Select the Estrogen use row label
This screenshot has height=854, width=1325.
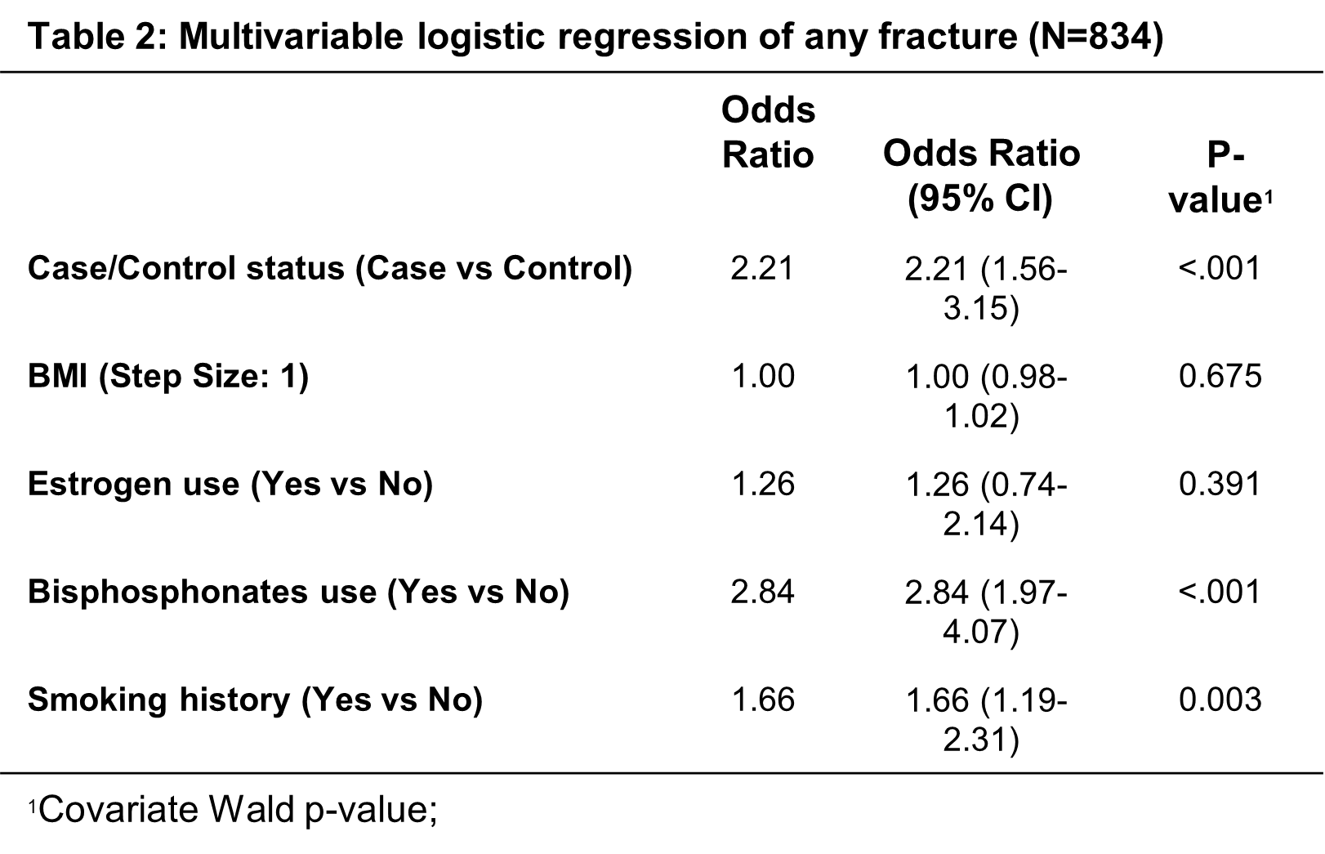(x=230, y=485)
